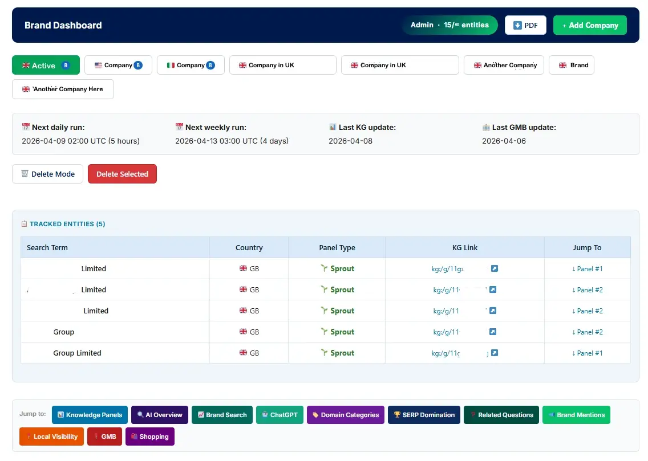
Task: Jump to Knowledge Panels section
Action: [90, 415]
